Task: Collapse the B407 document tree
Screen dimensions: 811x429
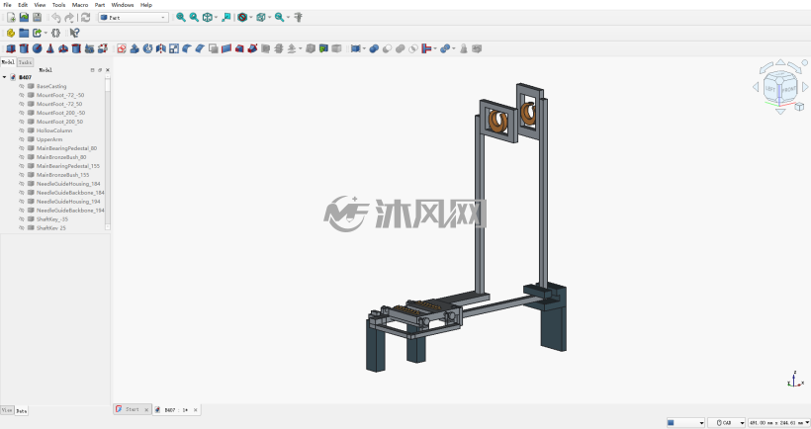Action: (x=5, y=77)
